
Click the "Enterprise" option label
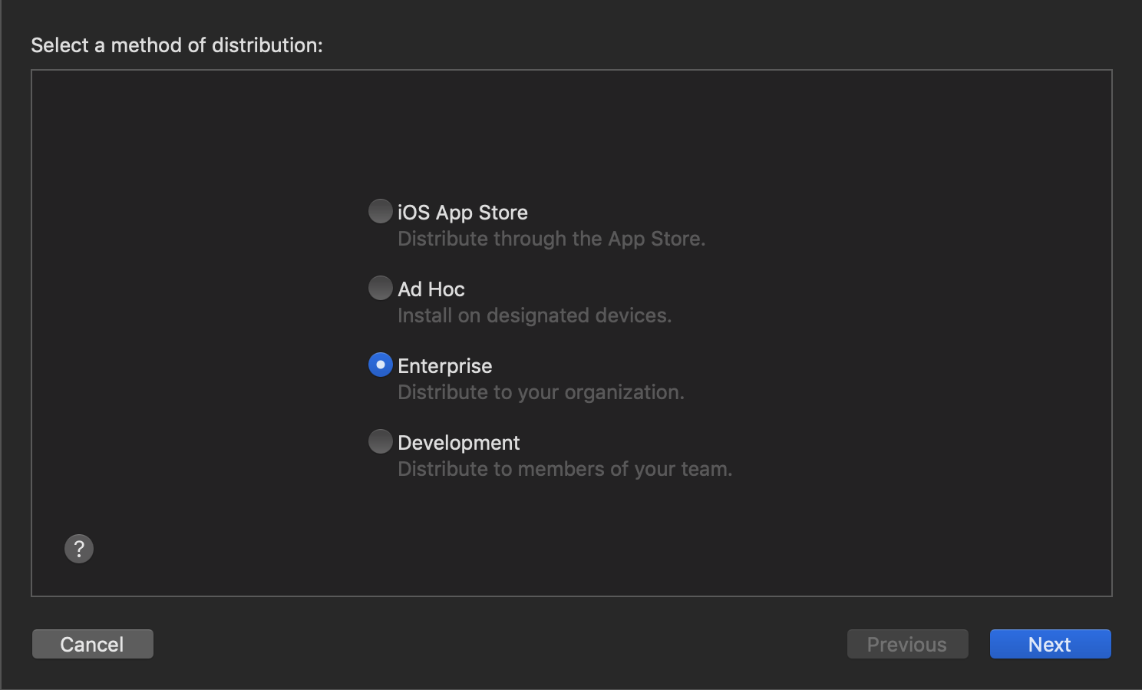point(445,366)
